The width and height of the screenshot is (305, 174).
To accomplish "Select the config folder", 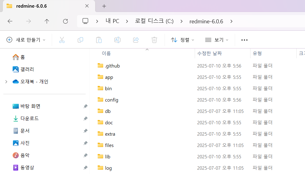I will [x=112, y=100].
